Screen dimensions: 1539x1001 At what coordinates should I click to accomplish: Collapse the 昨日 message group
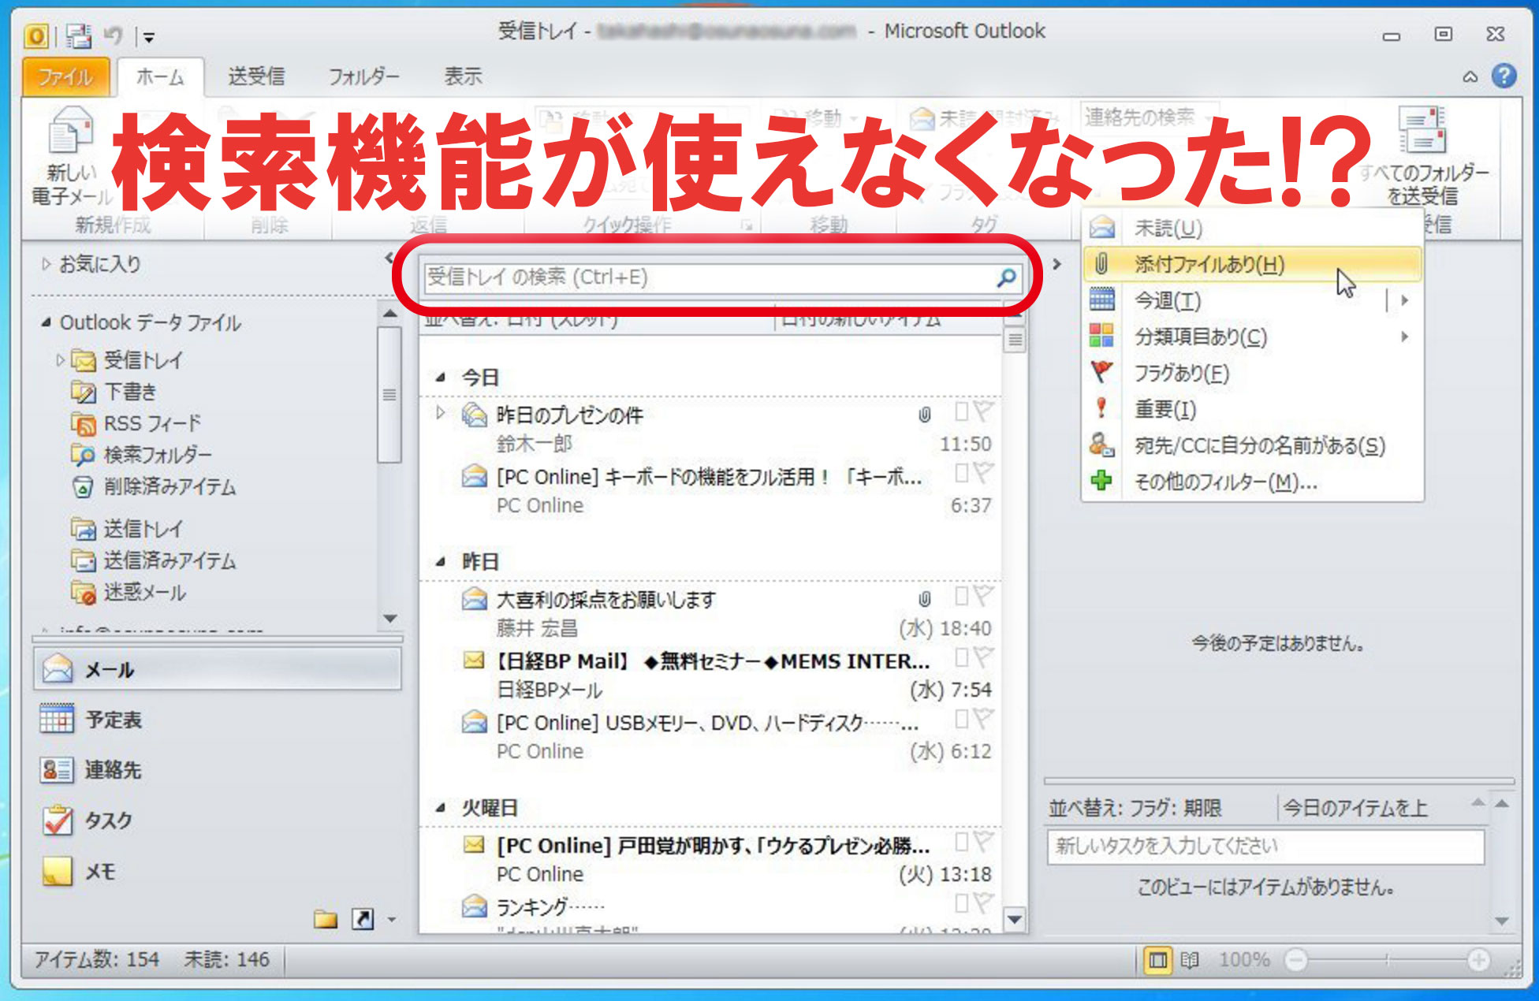pos(441,562)
